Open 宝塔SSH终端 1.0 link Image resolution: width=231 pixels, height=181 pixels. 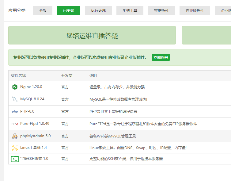coord(34,159)
